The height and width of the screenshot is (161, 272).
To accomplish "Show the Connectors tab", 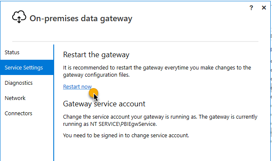I will pyautogui.click(x=18, y=113).
